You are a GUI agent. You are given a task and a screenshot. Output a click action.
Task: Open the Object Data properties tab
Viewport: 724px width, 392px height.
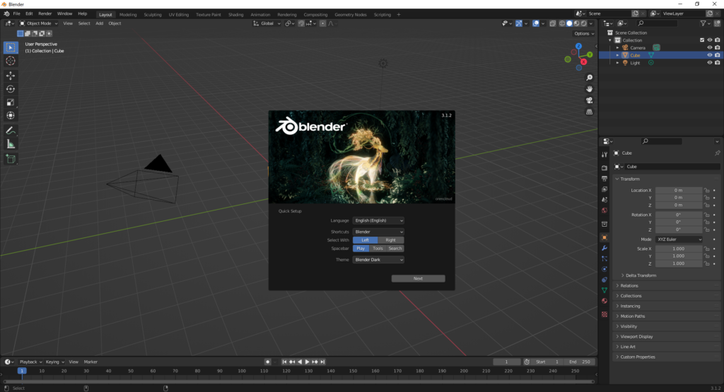(x=605, y=290)
